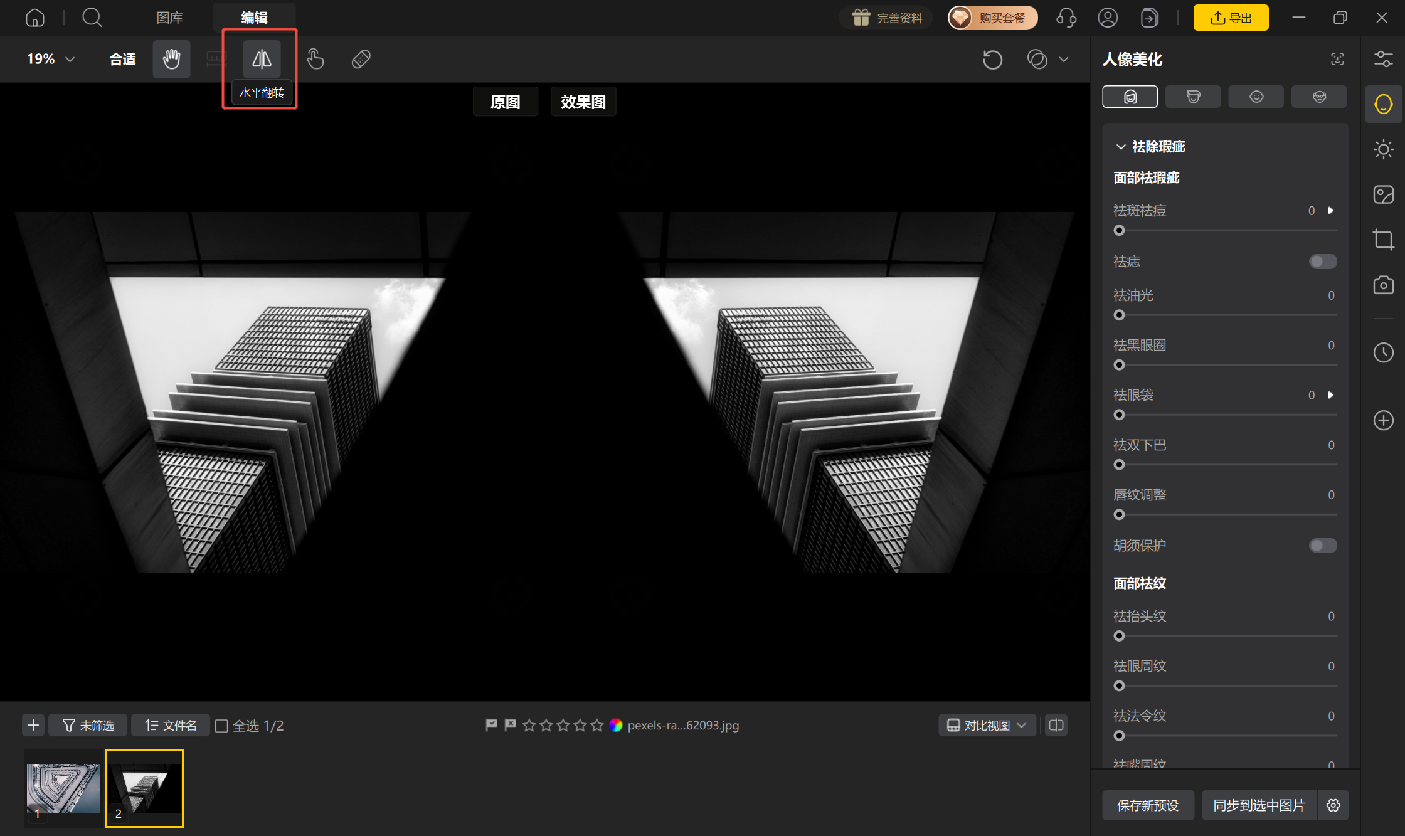
Task: Select the hand pan tool
Action: click(x=171, y=59)
